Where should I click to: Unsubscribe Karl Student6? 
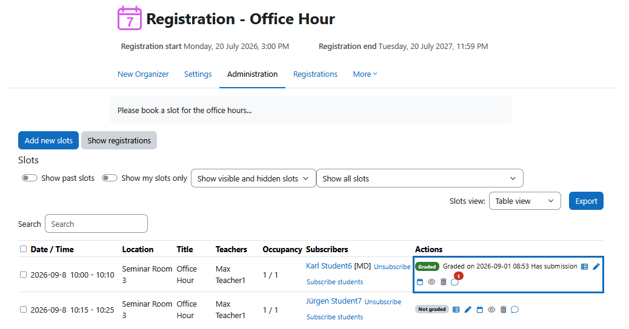[392, 267]
